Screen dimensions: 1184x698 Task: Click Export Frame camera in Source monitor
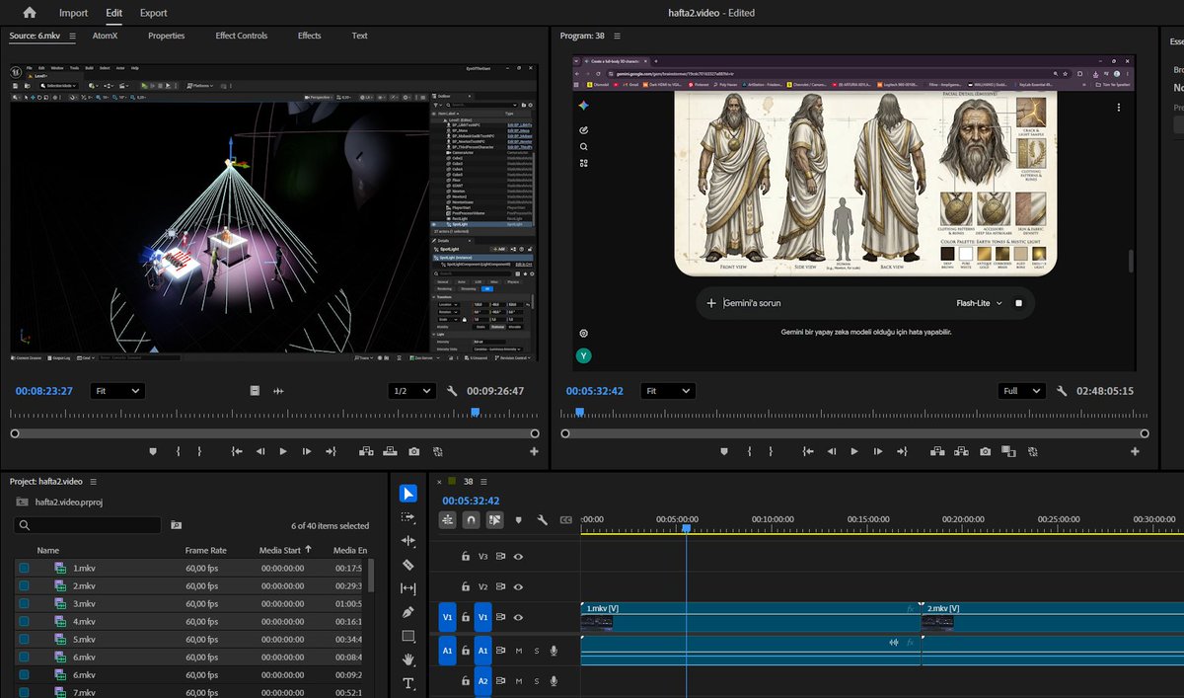pyautogui.click(x=413, y=451)
